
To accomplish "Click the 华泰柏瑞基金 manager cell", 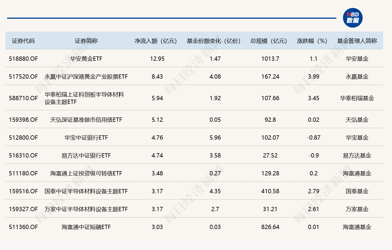I will pyautogui.click(x=357, y=98).
